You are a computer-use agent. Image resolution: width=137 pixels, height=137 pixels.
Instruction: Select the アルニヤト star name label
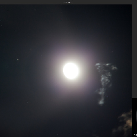point(68,3)
